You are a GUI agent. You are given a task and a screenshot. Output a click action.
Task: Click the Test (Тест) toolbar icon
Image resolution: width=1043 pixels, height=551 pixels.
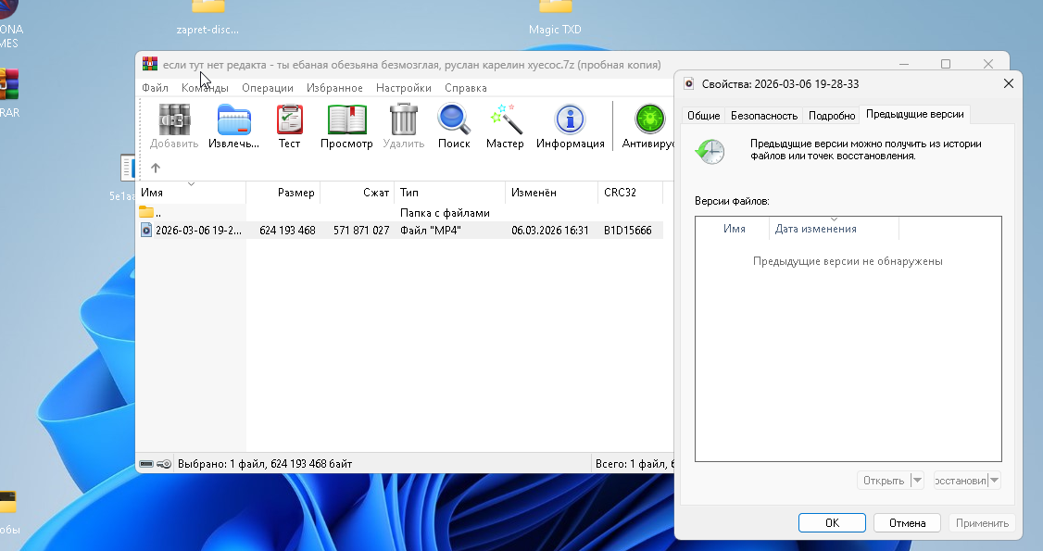pyautogui.click(x=289, y=120)
